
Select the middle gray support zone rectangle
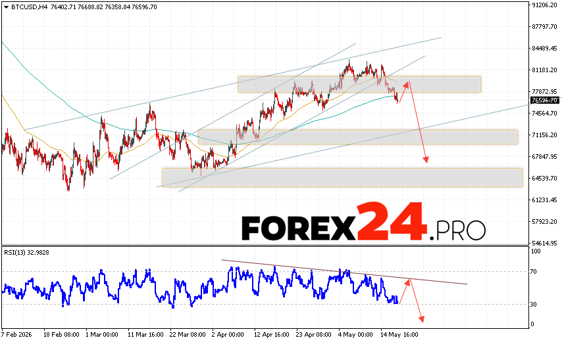pyautogui.click(x=358, y=137)
